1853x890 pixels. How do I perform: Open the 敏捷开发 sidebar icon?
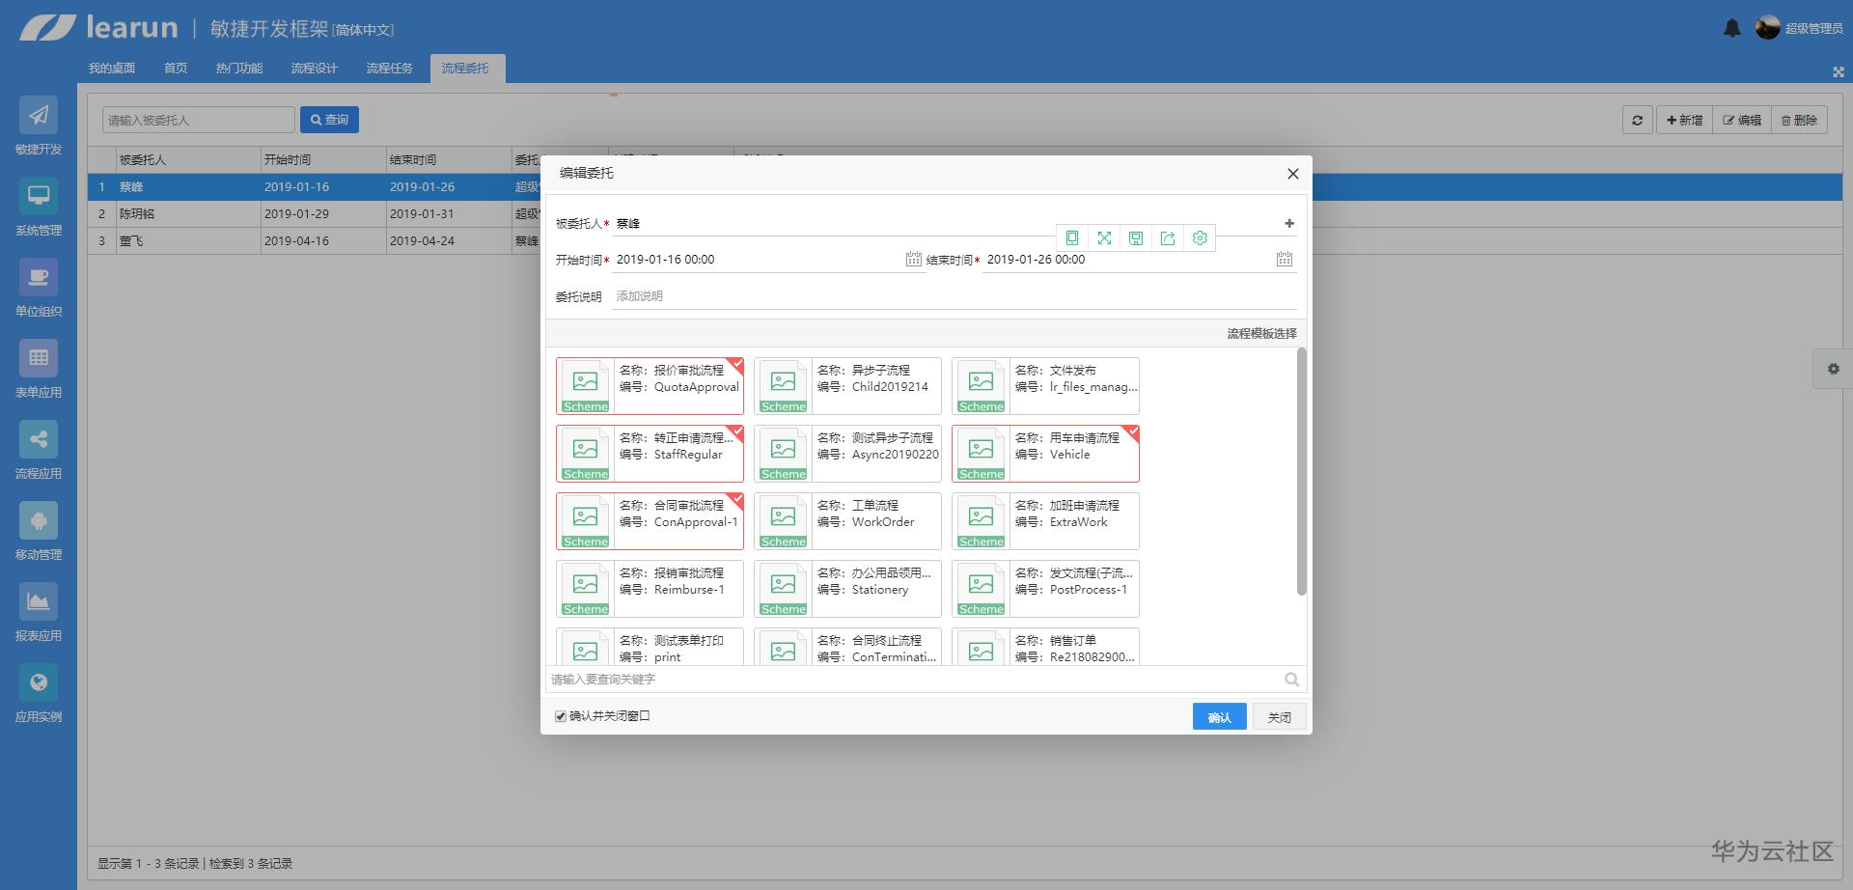(x=39, y=116)
